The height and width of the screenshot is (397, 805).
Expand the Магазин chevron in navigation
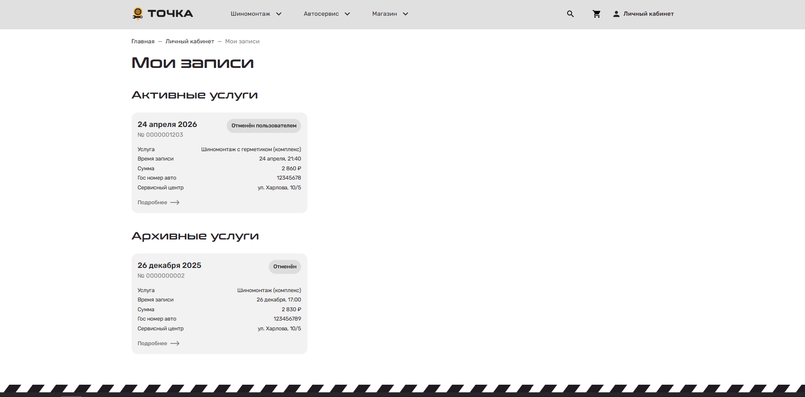(405, 14)
